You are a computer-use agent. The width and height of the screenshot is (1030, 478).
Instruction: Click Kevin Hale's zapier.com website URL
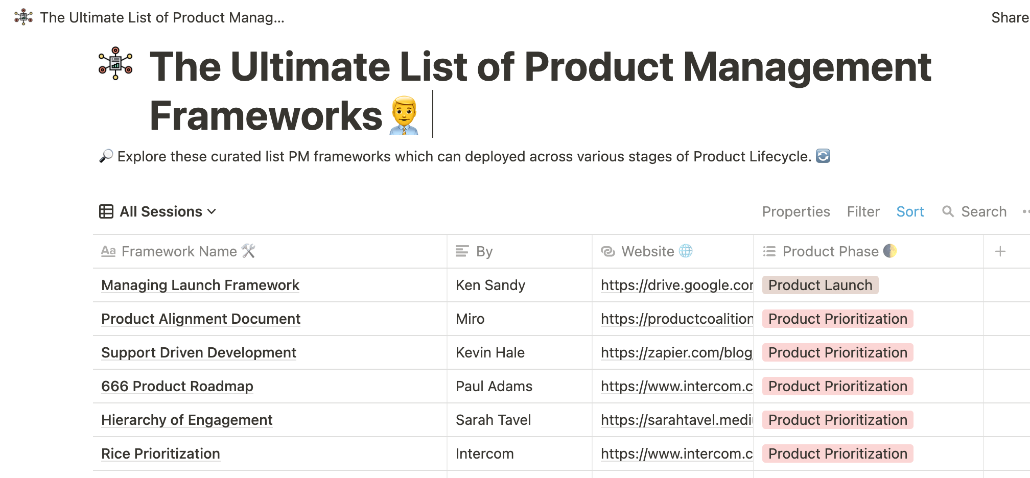[x=676, y=352]
